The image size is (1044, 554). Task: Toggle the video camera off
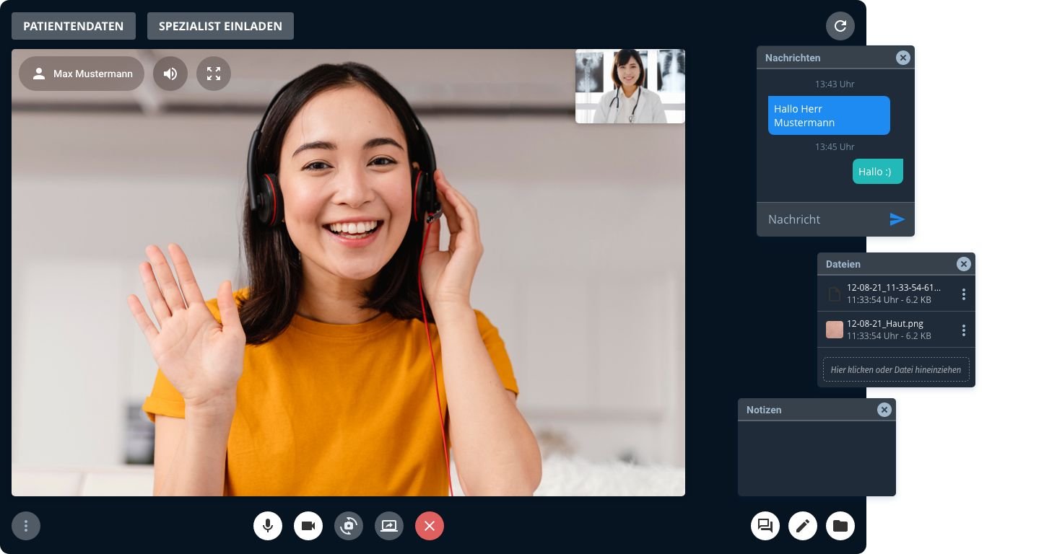pyautogui.click(x=308, y=526)
